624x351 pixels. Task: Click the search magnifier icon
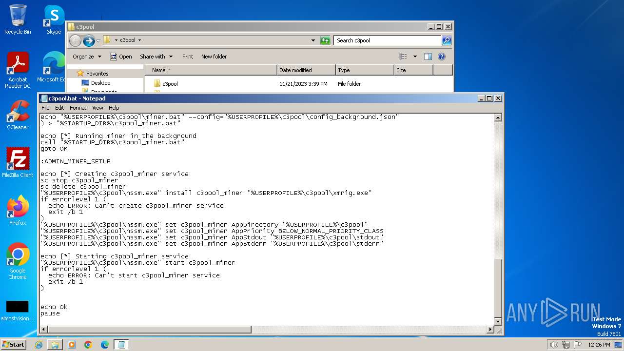point(446,40)
